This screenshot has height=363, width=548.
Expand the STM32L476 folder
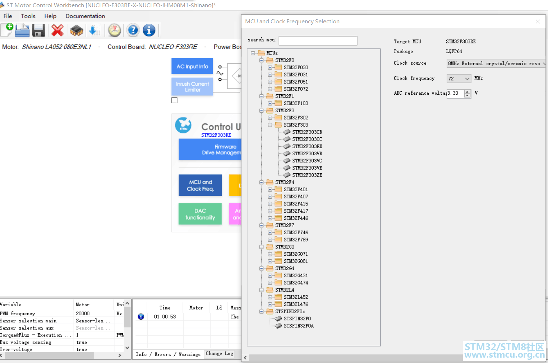(270, 304)
